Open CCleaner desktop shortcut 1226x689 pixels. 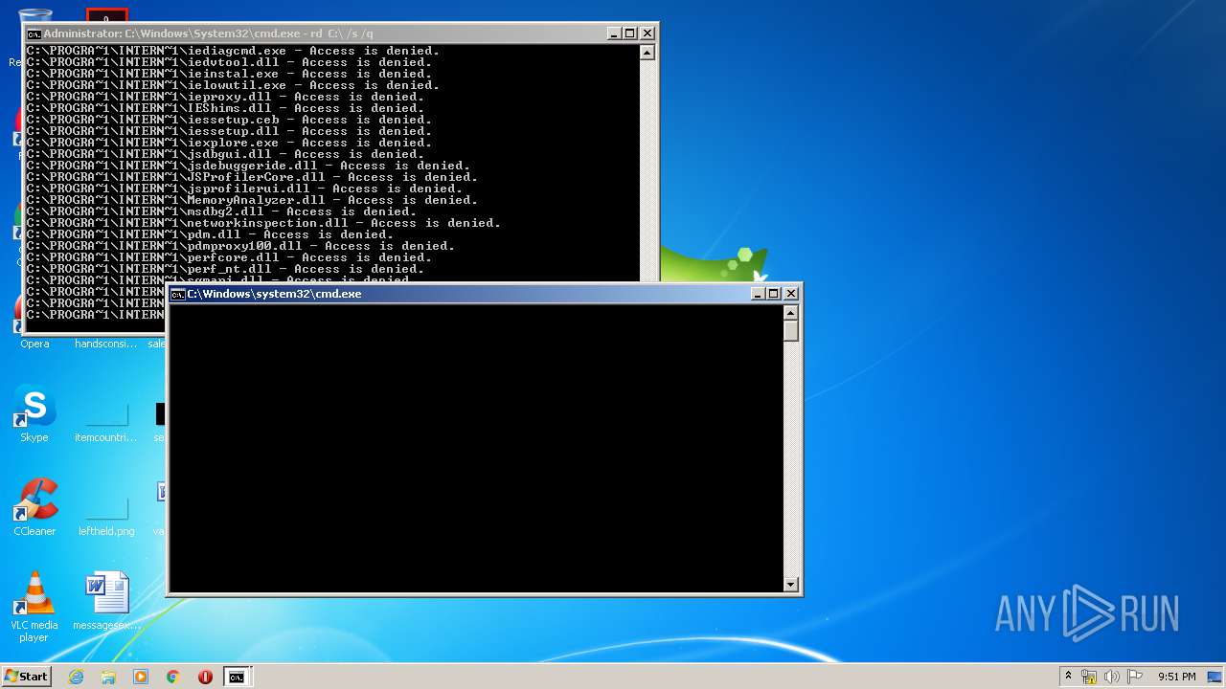pos(34,507)
